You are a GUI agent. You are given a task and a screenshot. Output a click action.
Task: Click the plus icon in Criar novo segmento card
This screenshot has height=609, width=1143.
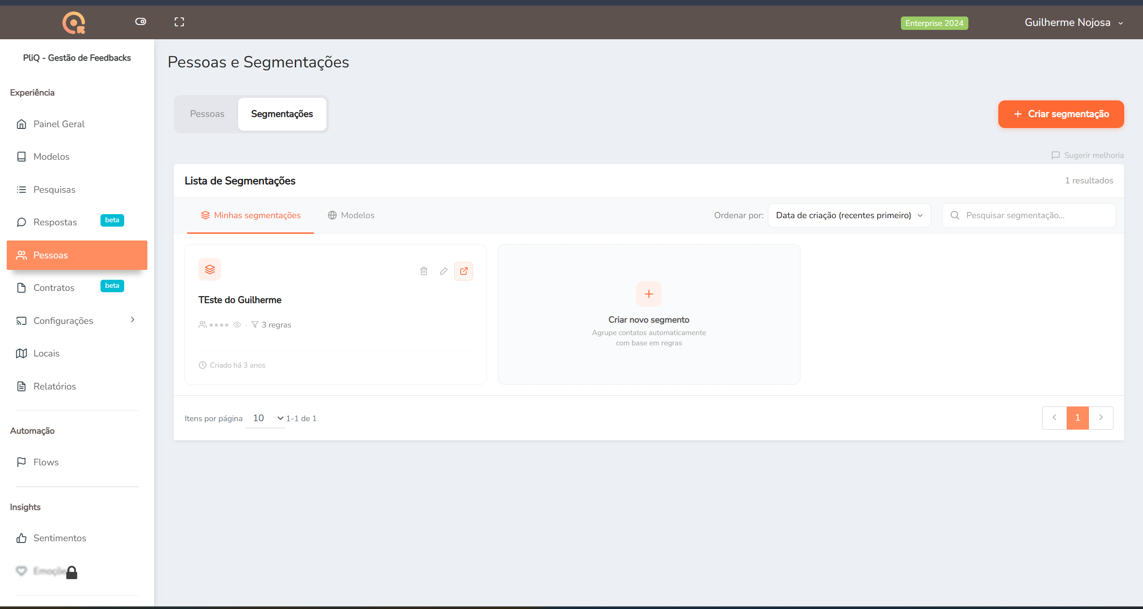(649, 294)
